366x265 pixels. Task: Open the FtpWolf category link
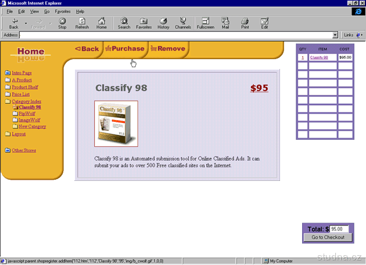point(27,114)
